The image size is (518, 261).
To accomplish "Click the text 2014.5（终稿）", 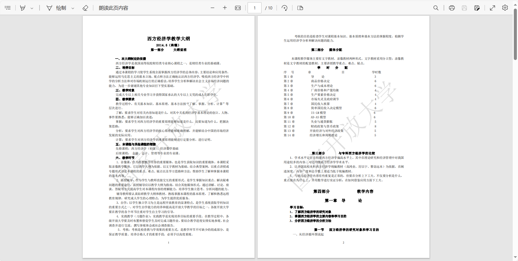I will [x=168, y=45].
